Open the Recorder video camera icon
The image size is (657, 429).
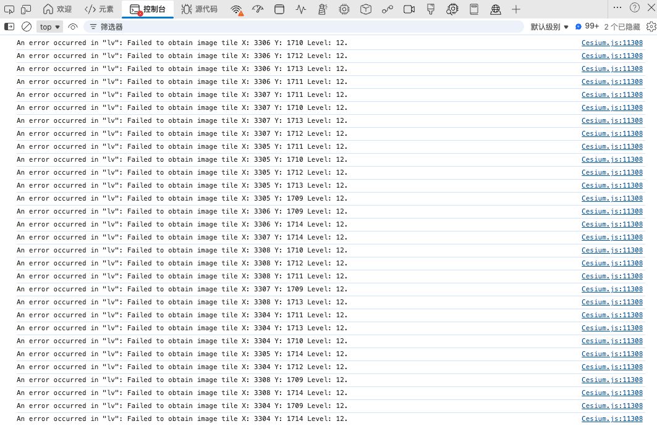[x=409, y=9]
